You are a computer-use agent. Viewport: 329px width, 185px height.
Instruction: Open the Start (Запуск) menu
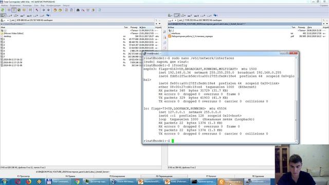(x=66, y=6)
